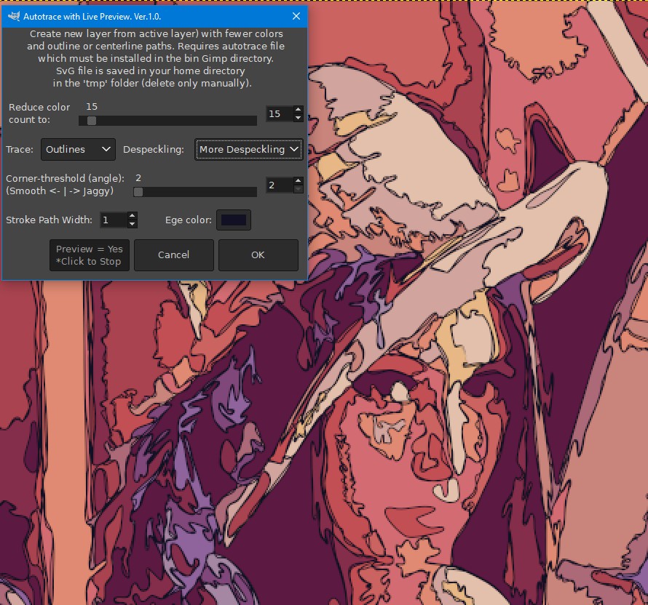648x605 pixels.
Task: Increase Stroke Path Width with up arrow
Action: (x=132, y=216)
